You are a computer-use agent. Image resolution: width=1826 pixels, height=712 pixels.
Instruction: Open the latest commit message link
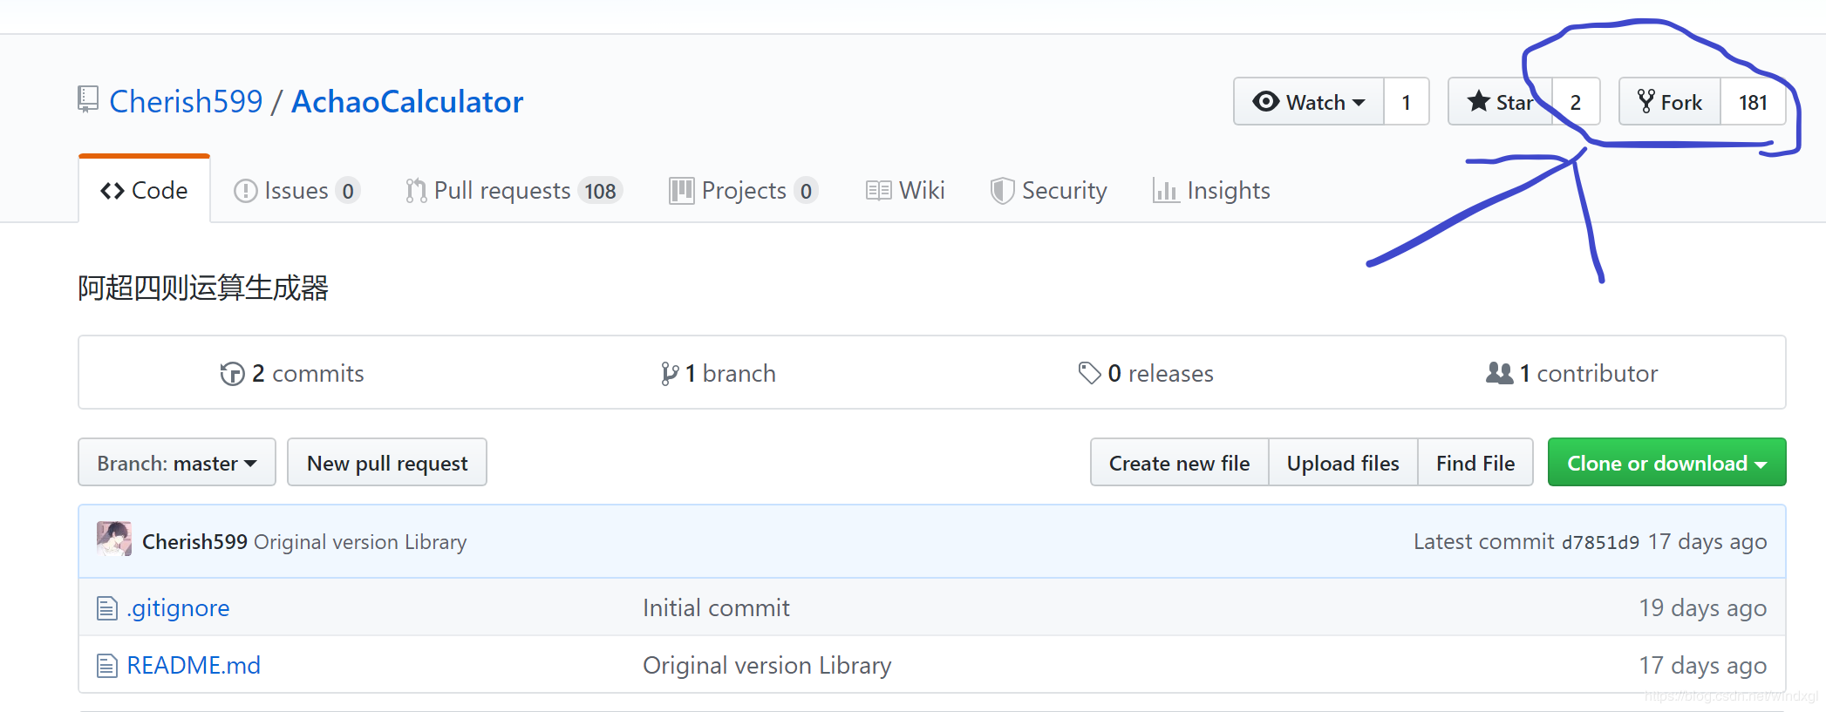[x=360, y=541]
